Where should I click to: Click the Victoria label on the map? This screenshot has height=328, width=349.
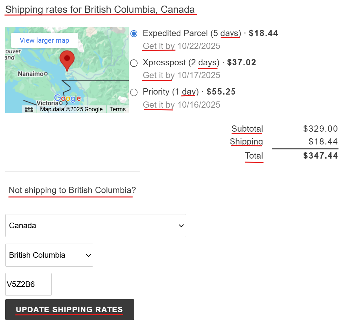point(48,103)
